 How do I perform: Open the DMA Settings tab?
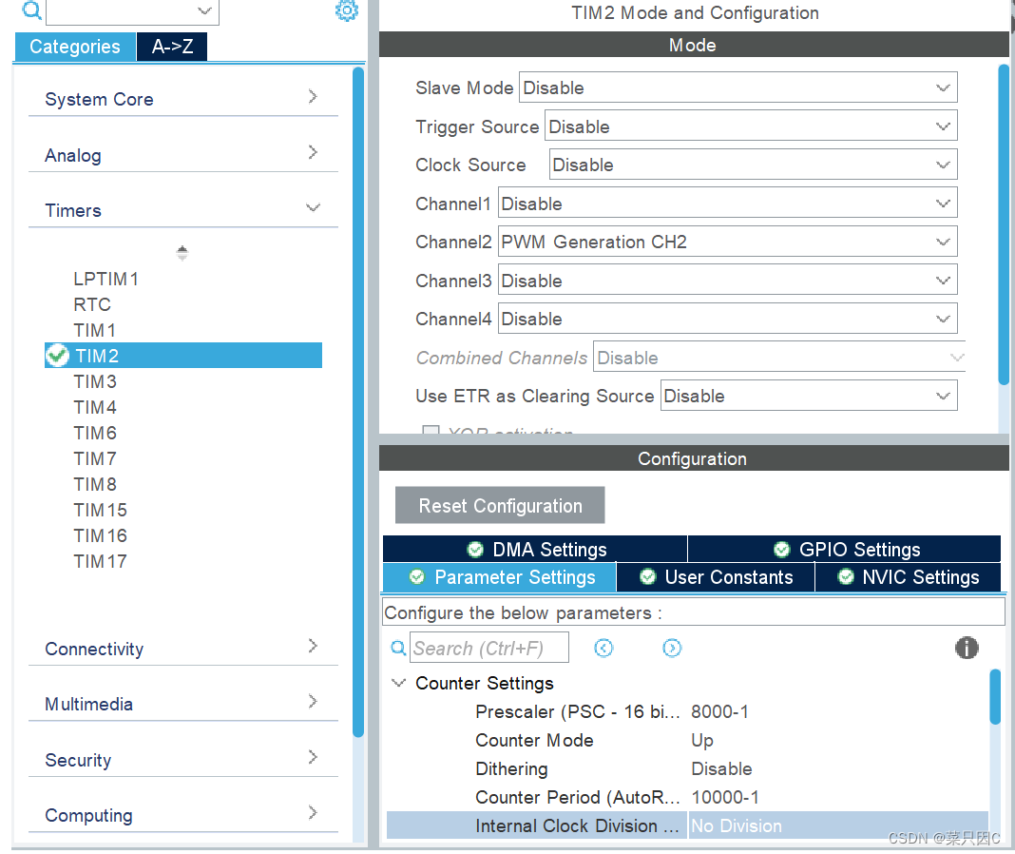tap(535, 549)
